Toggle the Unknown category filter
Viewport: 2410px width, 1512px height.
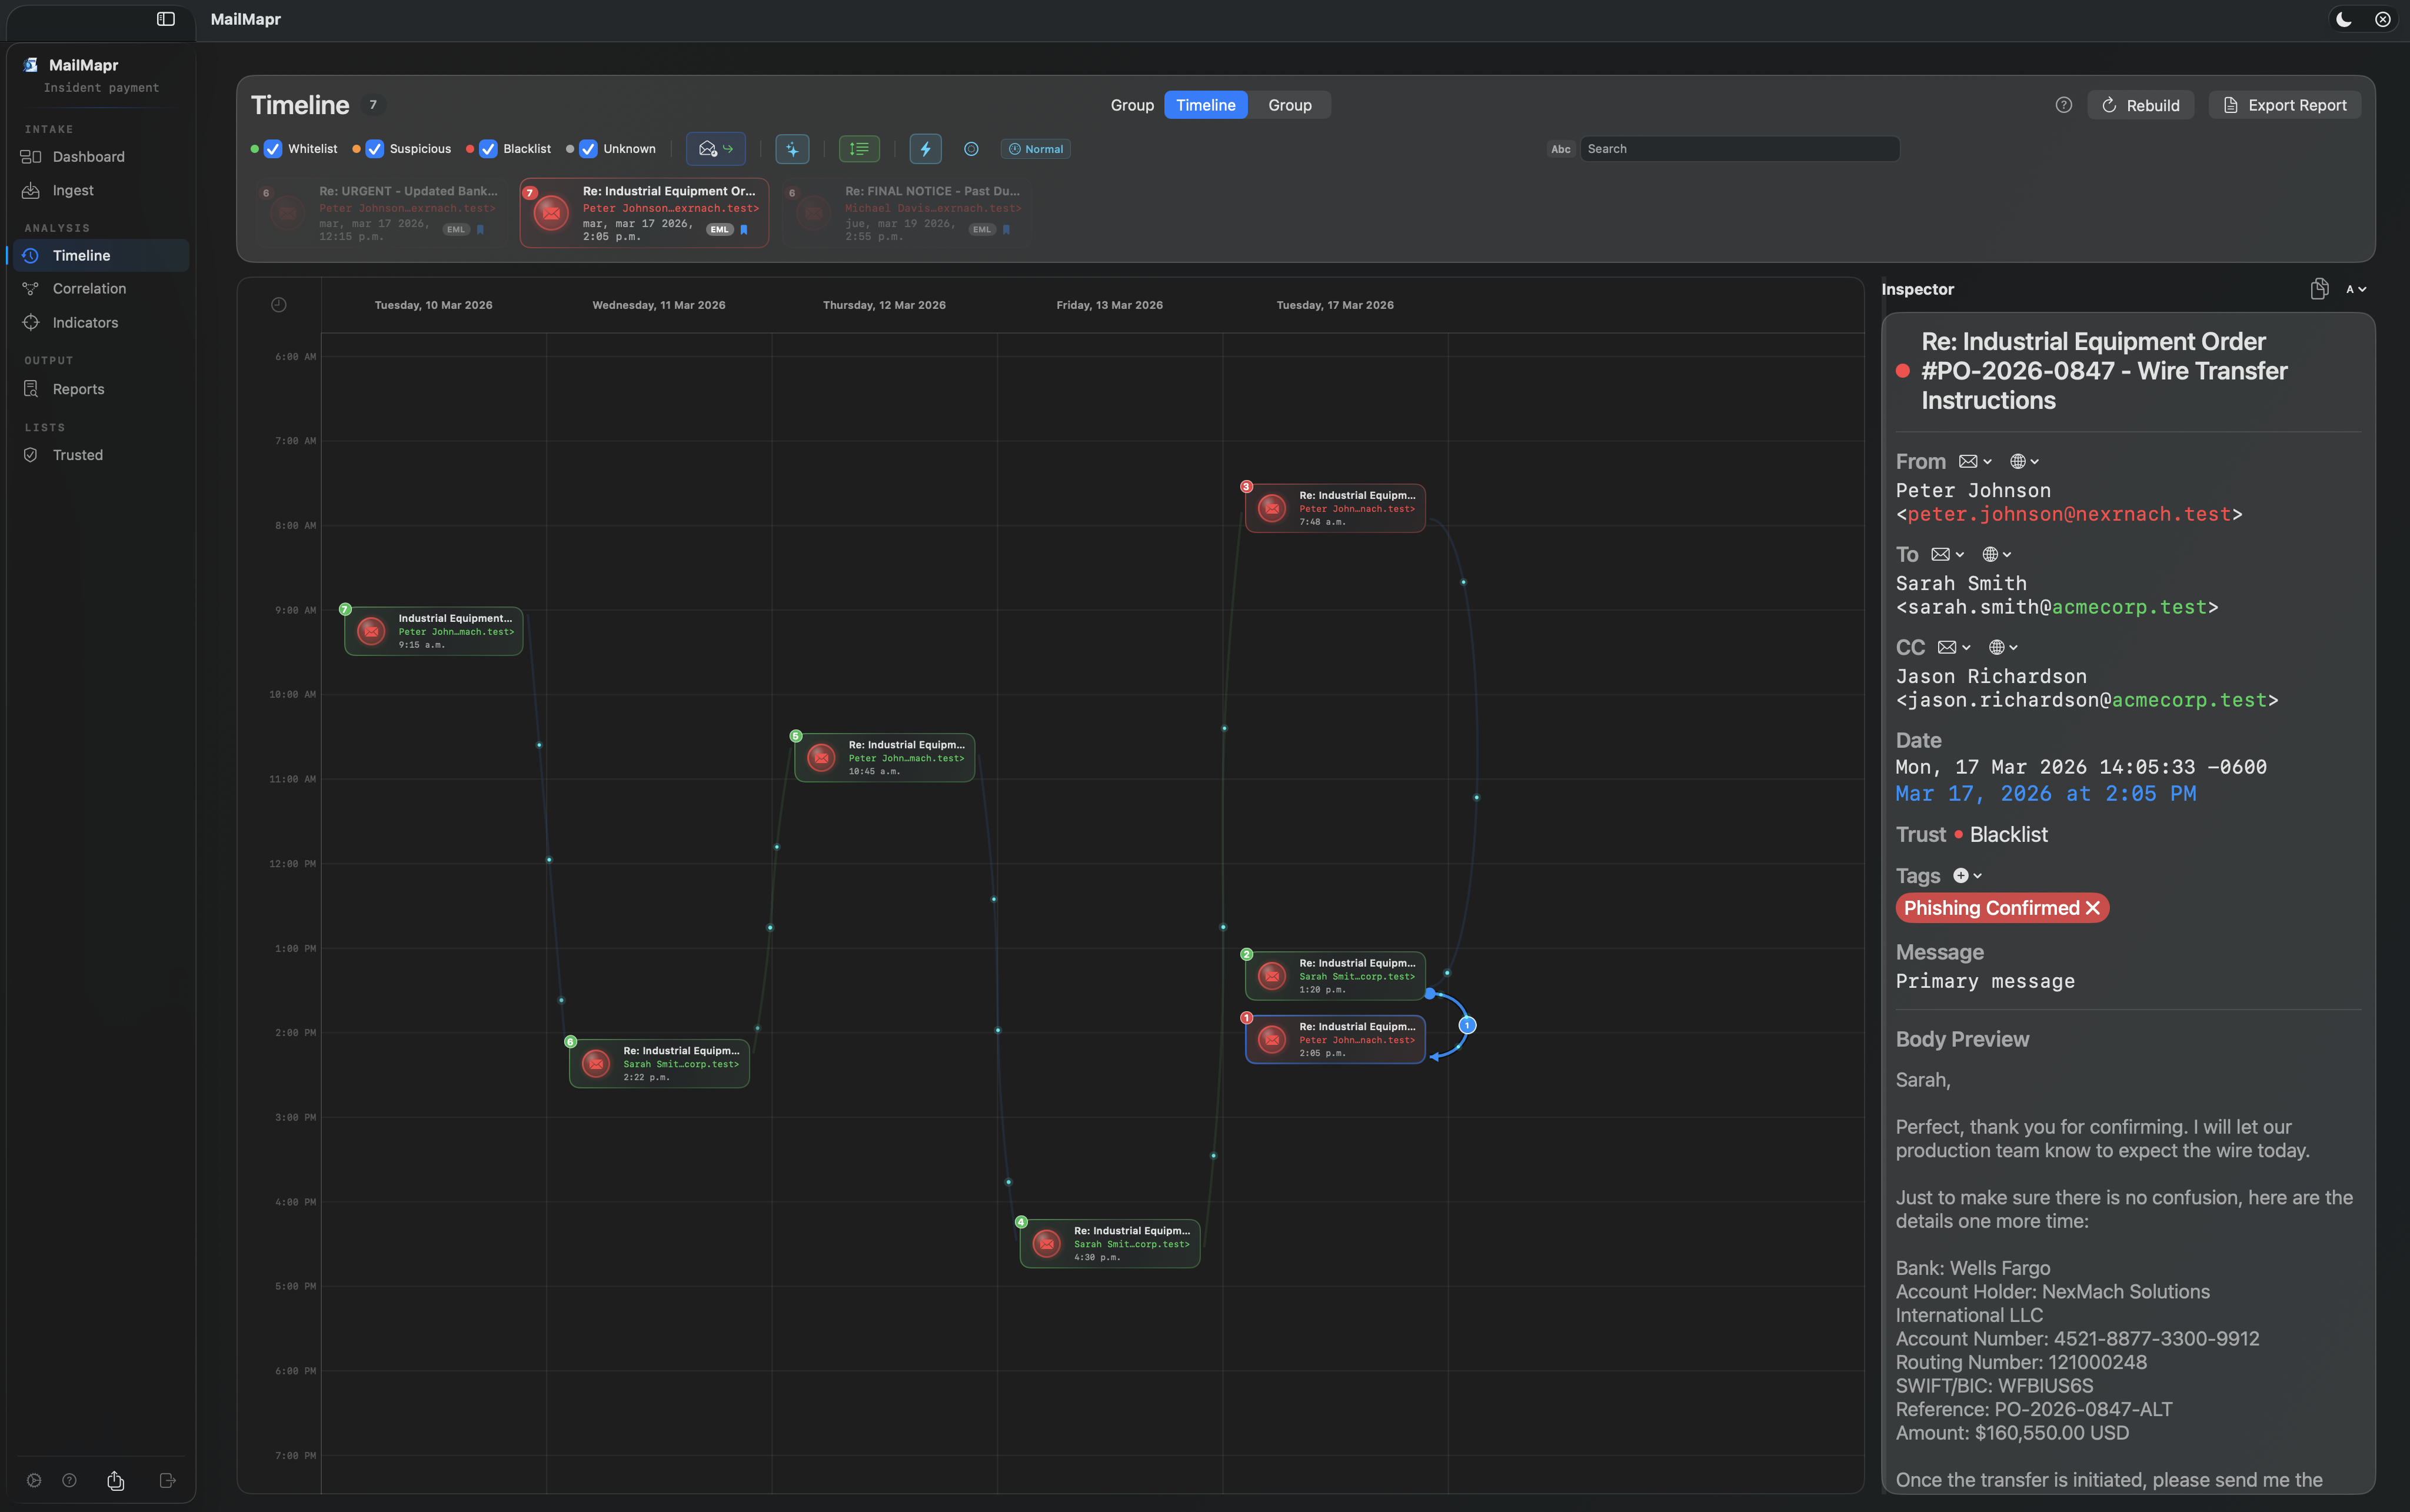[588, 148]
